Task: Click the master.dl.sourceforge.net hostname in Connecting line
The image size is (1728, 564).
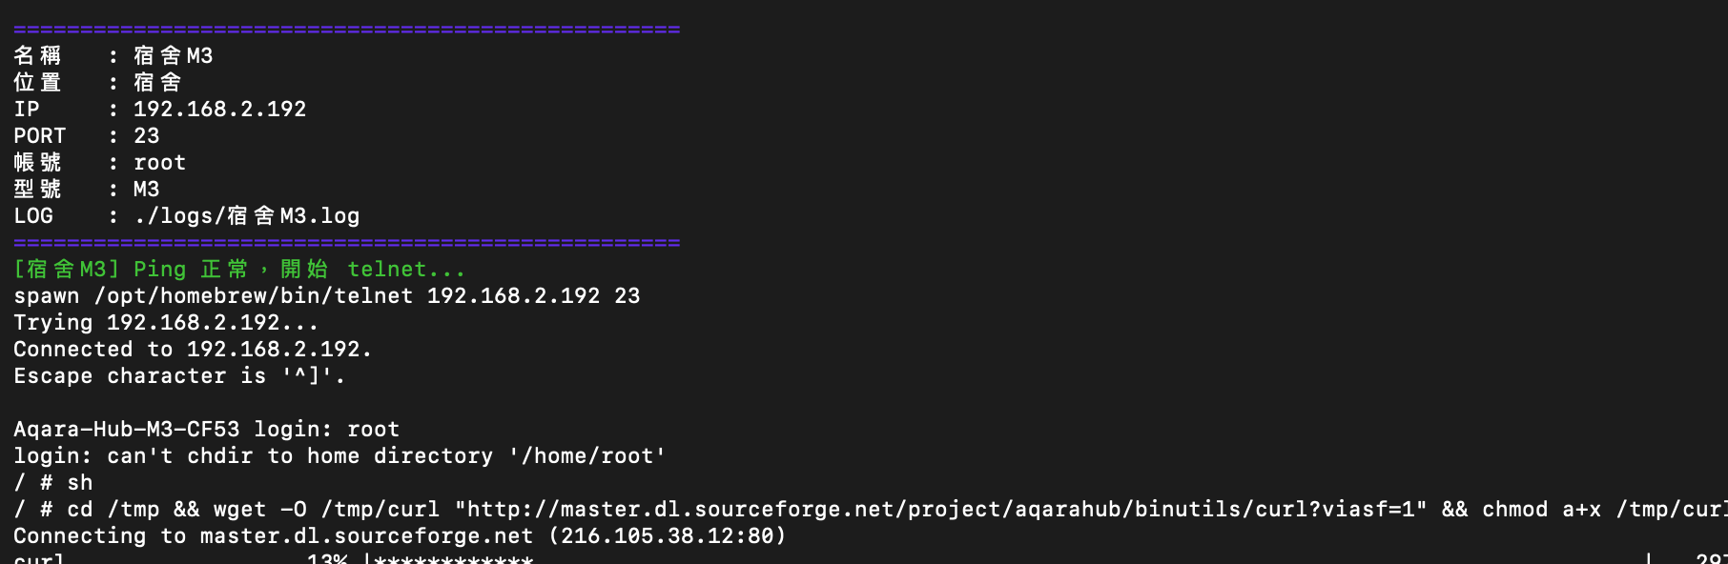Action: tap(366, 536)
